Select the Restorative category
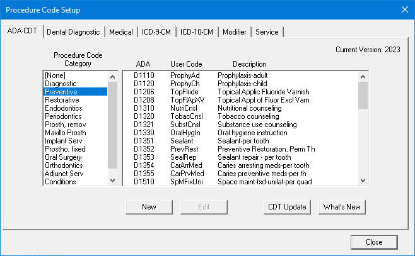 pyautogui.click(x=62, y=100)
